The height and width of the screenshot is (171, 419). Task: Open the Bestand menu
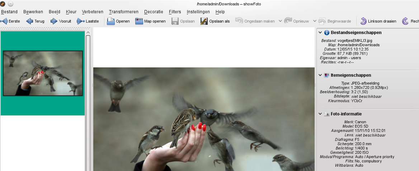[x=9, y=12]
